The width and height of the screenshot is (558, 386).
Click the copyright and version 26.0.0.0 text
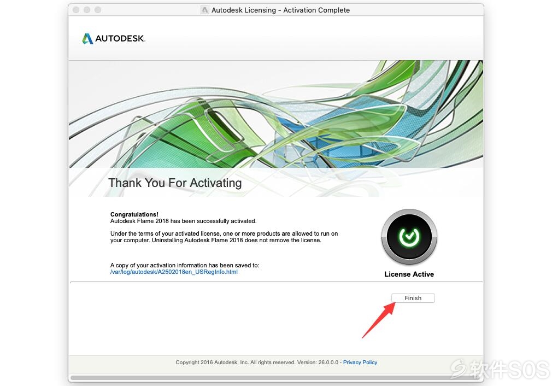(x=257, y=362)
